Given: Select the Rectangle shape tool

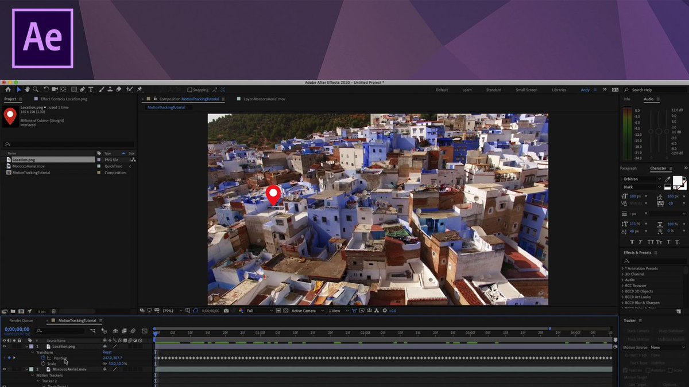Looking at the screenshot, I should tap(73, 90).
